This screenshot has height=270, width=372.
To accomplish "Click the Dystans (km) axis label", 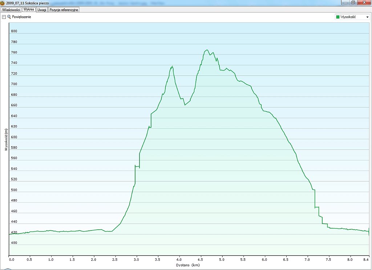I will coord(188,265).
